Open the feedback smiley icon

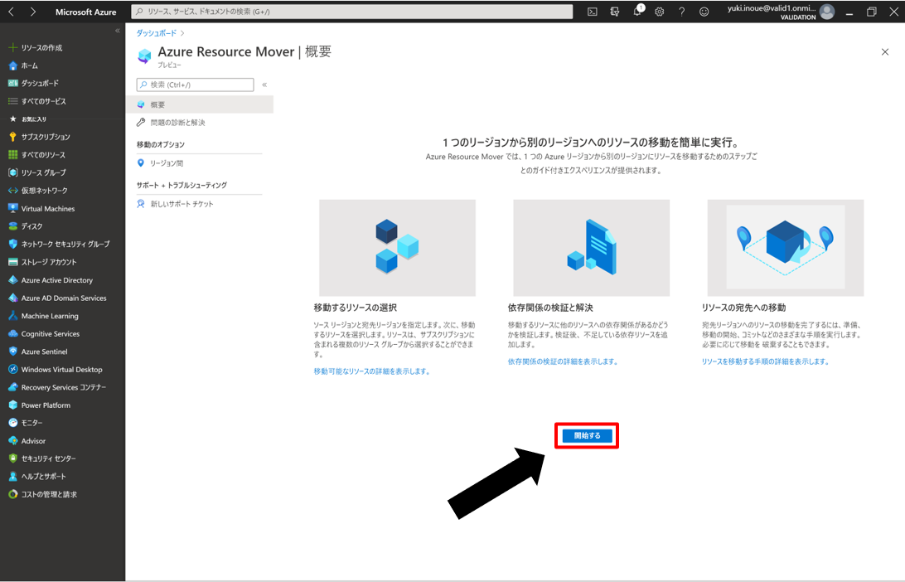[x=704, y=12]
